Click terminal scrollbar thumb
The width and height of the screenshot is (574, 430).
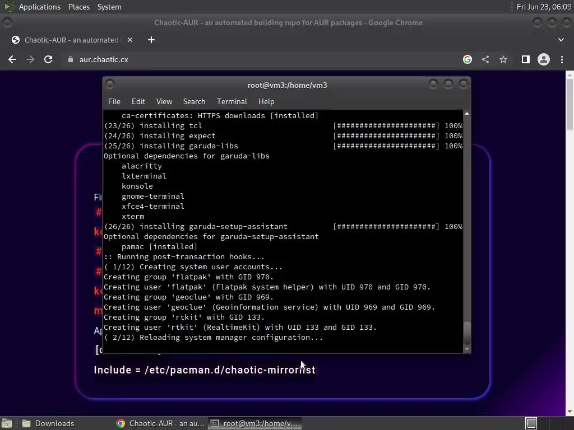(x=467, y=332)
